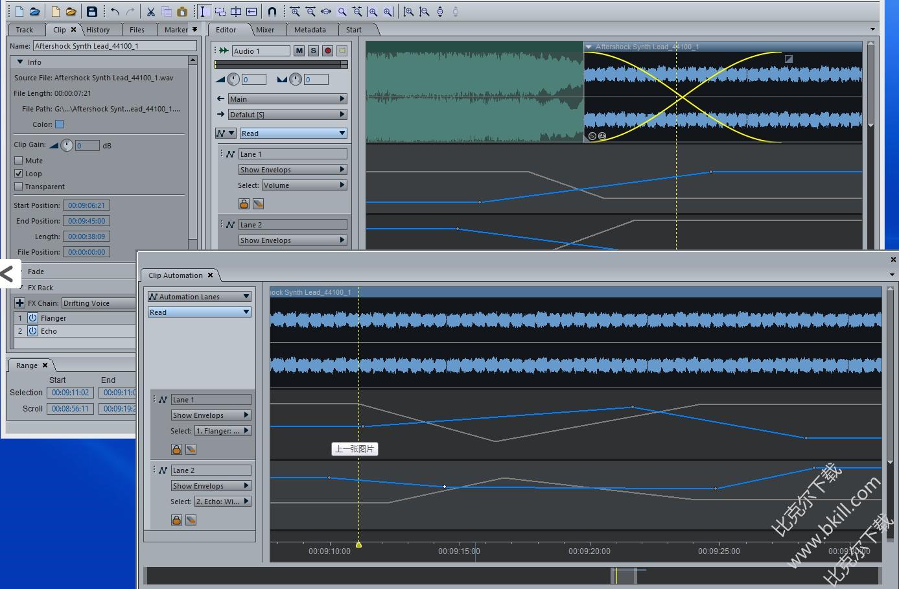This screenshot has height=589, width=899.
Task: Open a session with the blue folder icon
Action: [34, 11]
